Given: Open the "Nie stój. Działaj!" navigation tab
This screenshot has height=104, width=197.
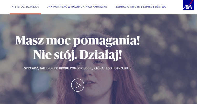Looking at the screenshot, I should [x=25, y=7].
